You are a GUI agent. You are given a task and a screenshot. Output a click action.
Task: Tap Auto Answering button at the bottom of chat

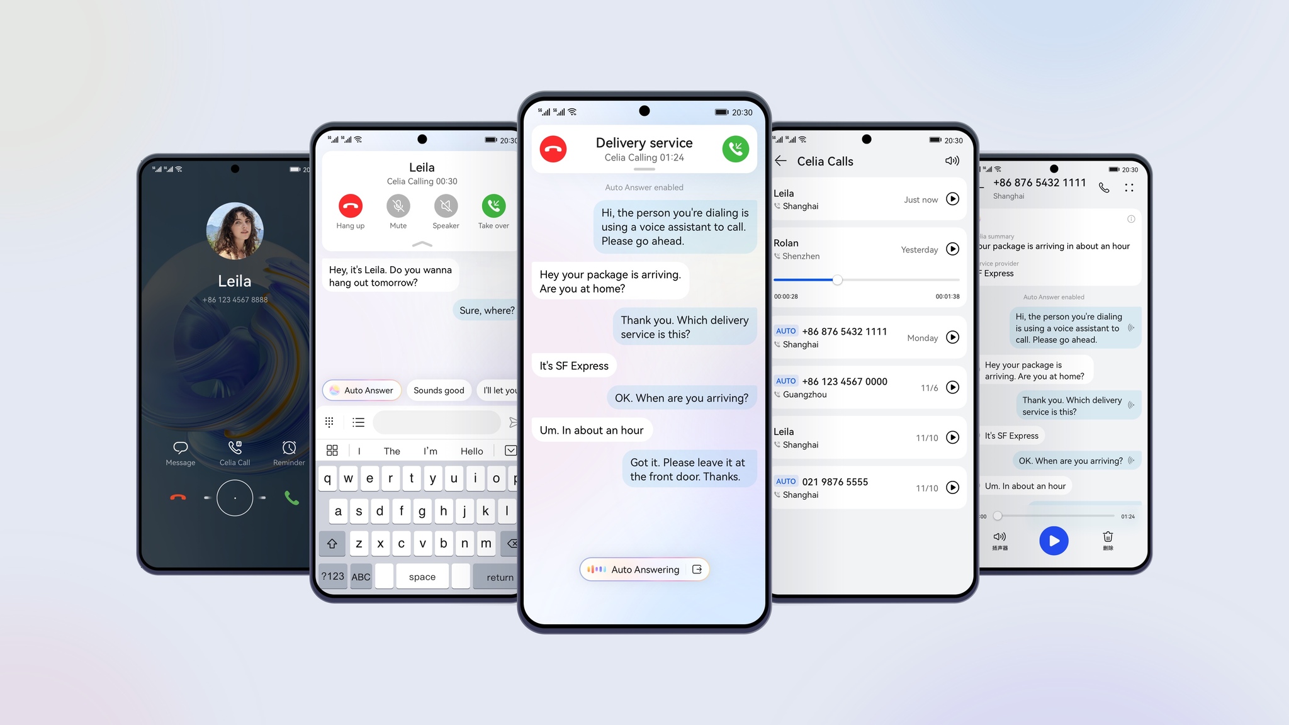644,568
